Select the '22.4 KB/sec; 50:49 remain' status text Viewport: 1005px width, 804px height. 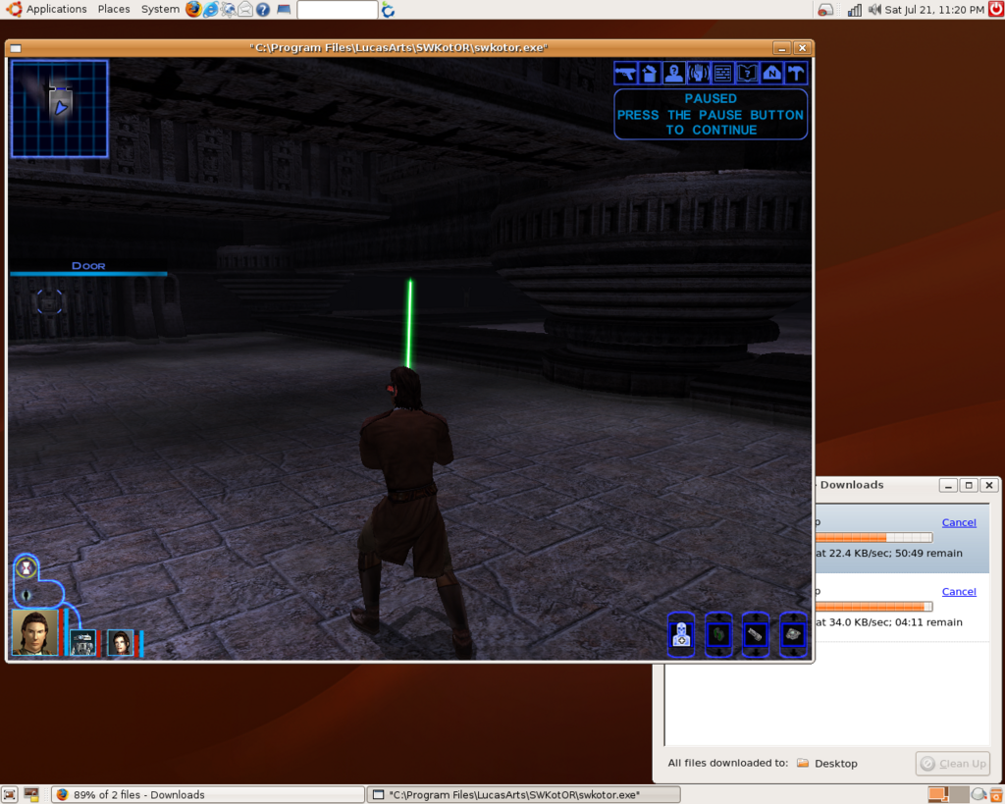point(895,553)
